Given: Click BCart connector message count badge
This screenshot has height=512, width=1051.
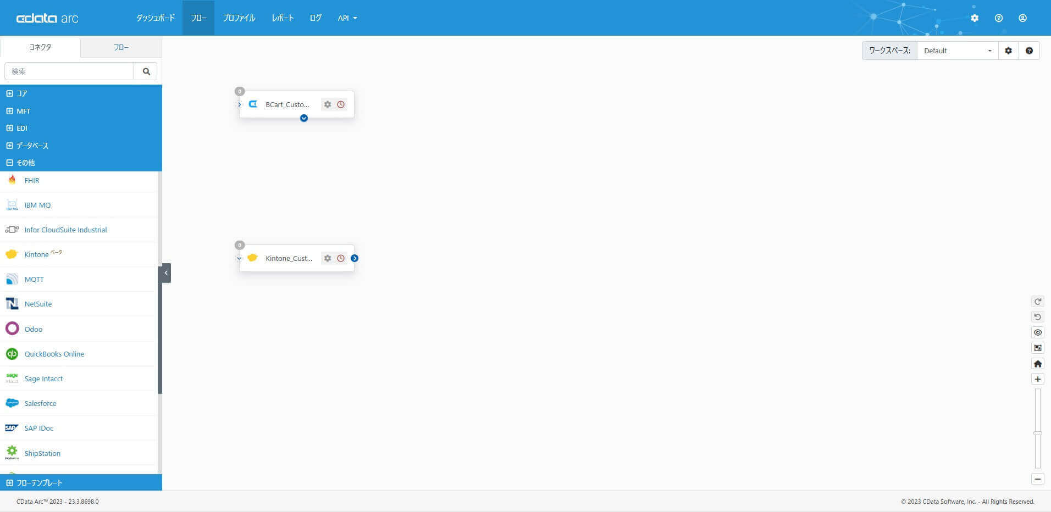Looking at the screenshot, I should [x=240, y=91].
